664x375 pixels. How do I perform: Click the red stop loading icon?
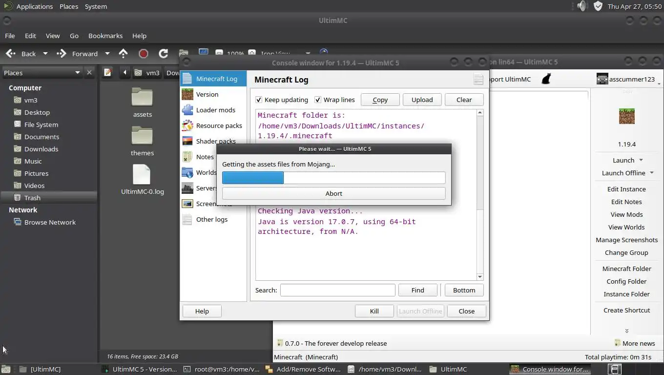point(143,54)
